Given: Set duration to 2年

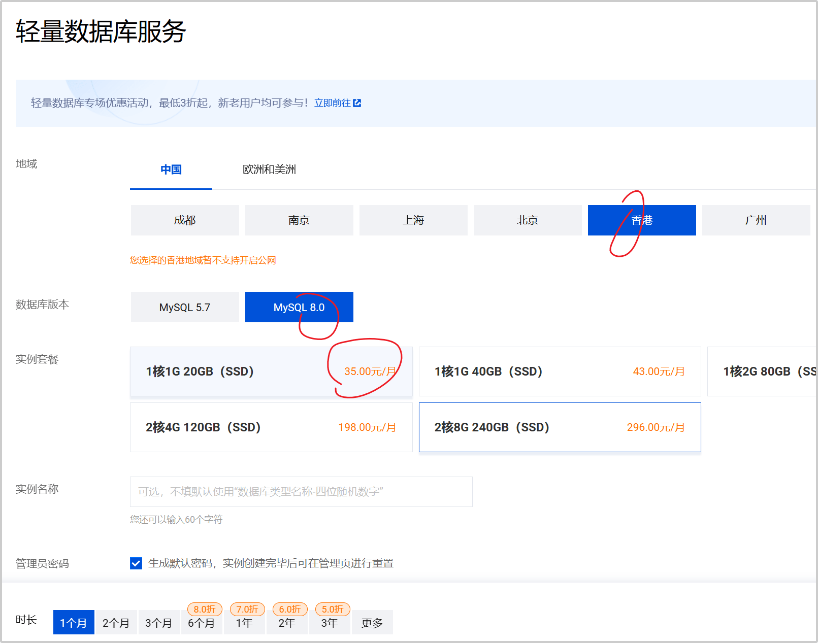Looking at the screenshot, I should [286, 622].
